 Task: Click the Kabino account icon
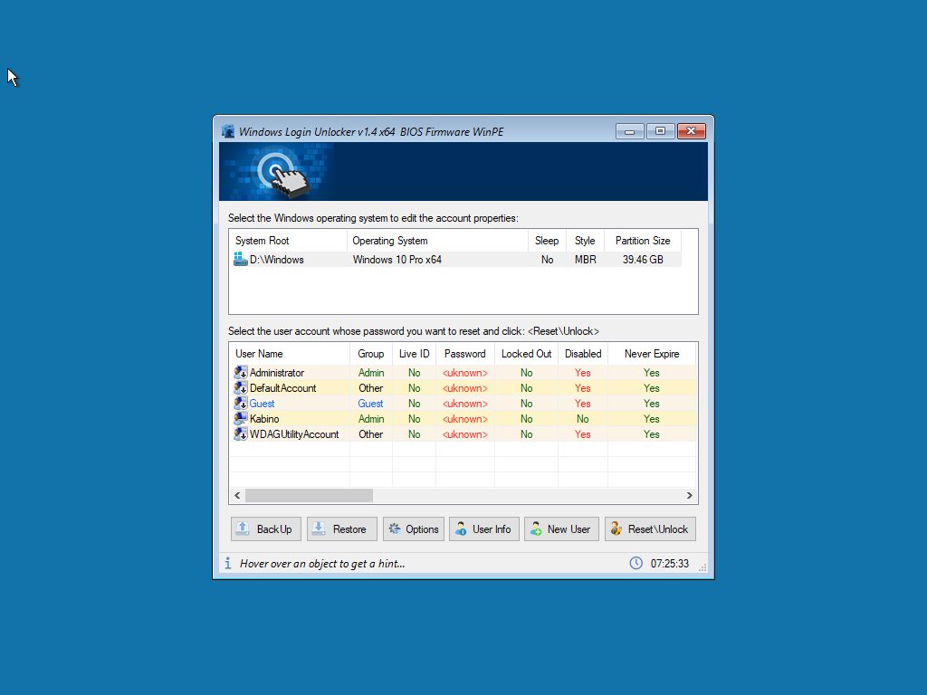point(241,418)
